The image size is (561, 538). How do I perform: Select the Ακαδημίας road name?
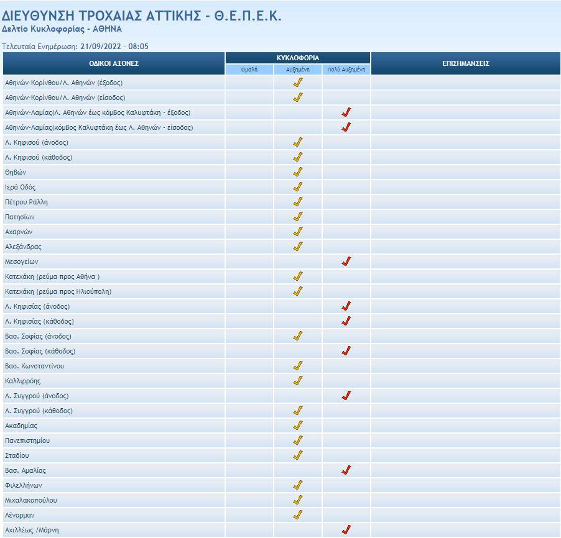21,426
